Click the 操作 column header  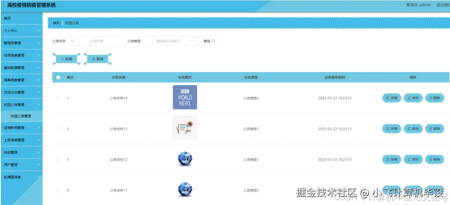pyautogui.click(x=413, y=78)
